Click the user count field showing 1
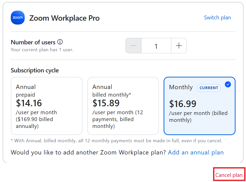Screen dimensions: 246x182 [156, 46]
